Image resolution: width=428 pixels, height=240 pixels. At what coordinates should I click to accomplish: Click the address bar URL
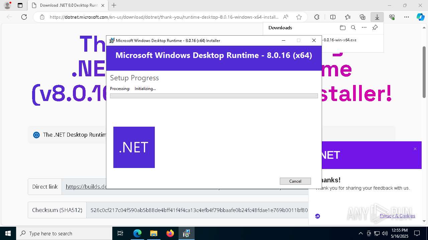pyautogui.click(x=164, y=17)
